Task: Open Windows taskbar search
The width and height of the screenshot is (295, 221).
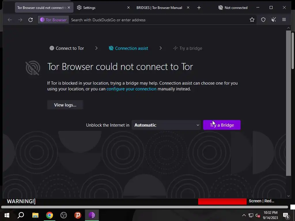Action: click(21, 215)
